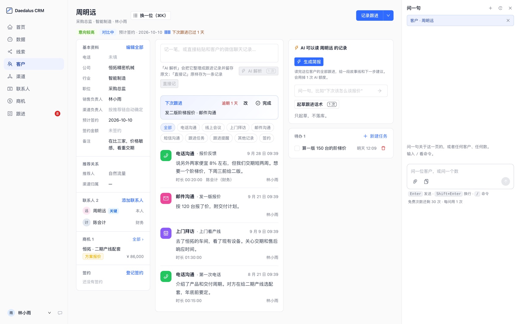
Task: Select the 电话沟通 filter chip
Action: (188, 128)
